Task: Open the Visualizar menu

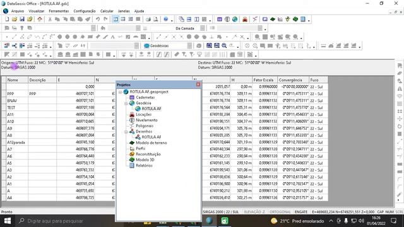Action: click(x=37, y=11)
